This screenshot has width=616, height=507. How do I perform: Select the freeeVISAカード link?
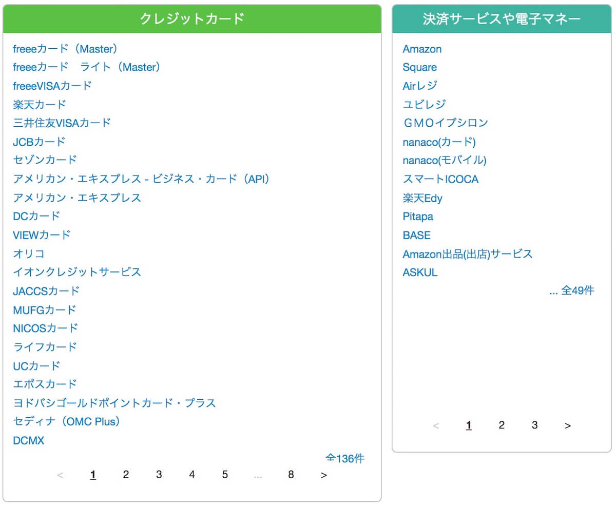pos(52,86)
